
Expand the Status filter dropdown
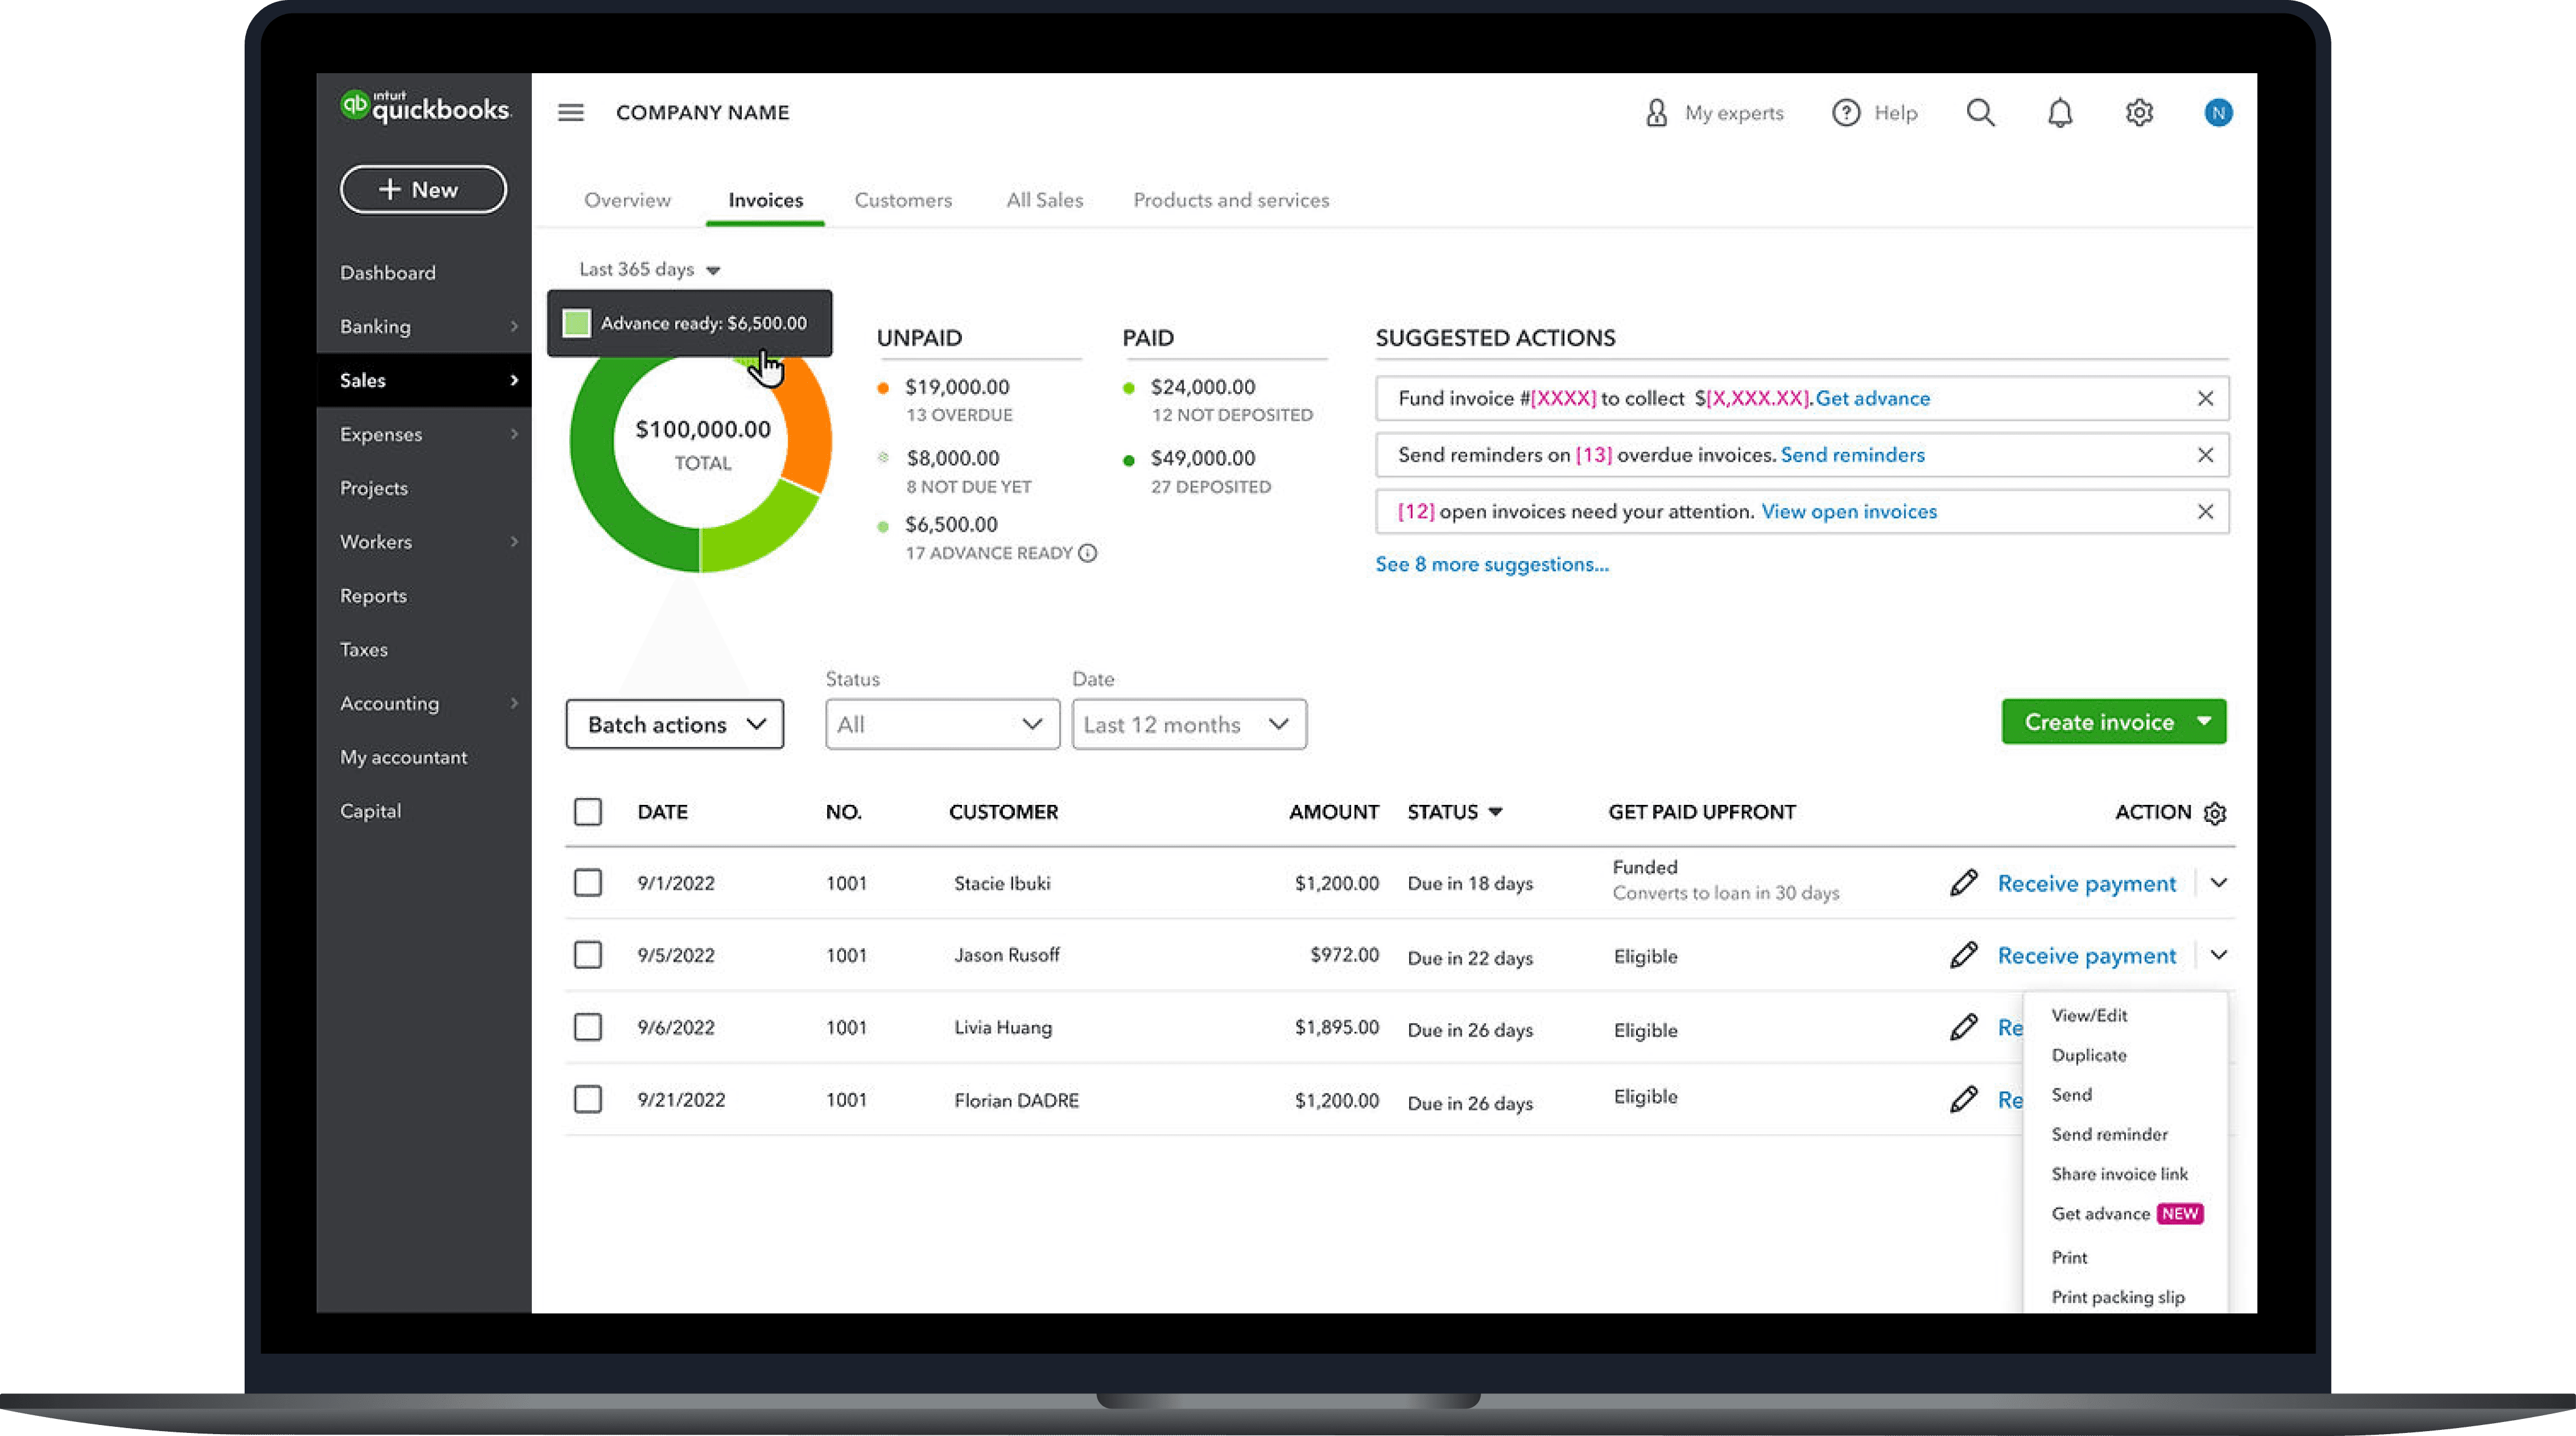(x=941, y=724)
